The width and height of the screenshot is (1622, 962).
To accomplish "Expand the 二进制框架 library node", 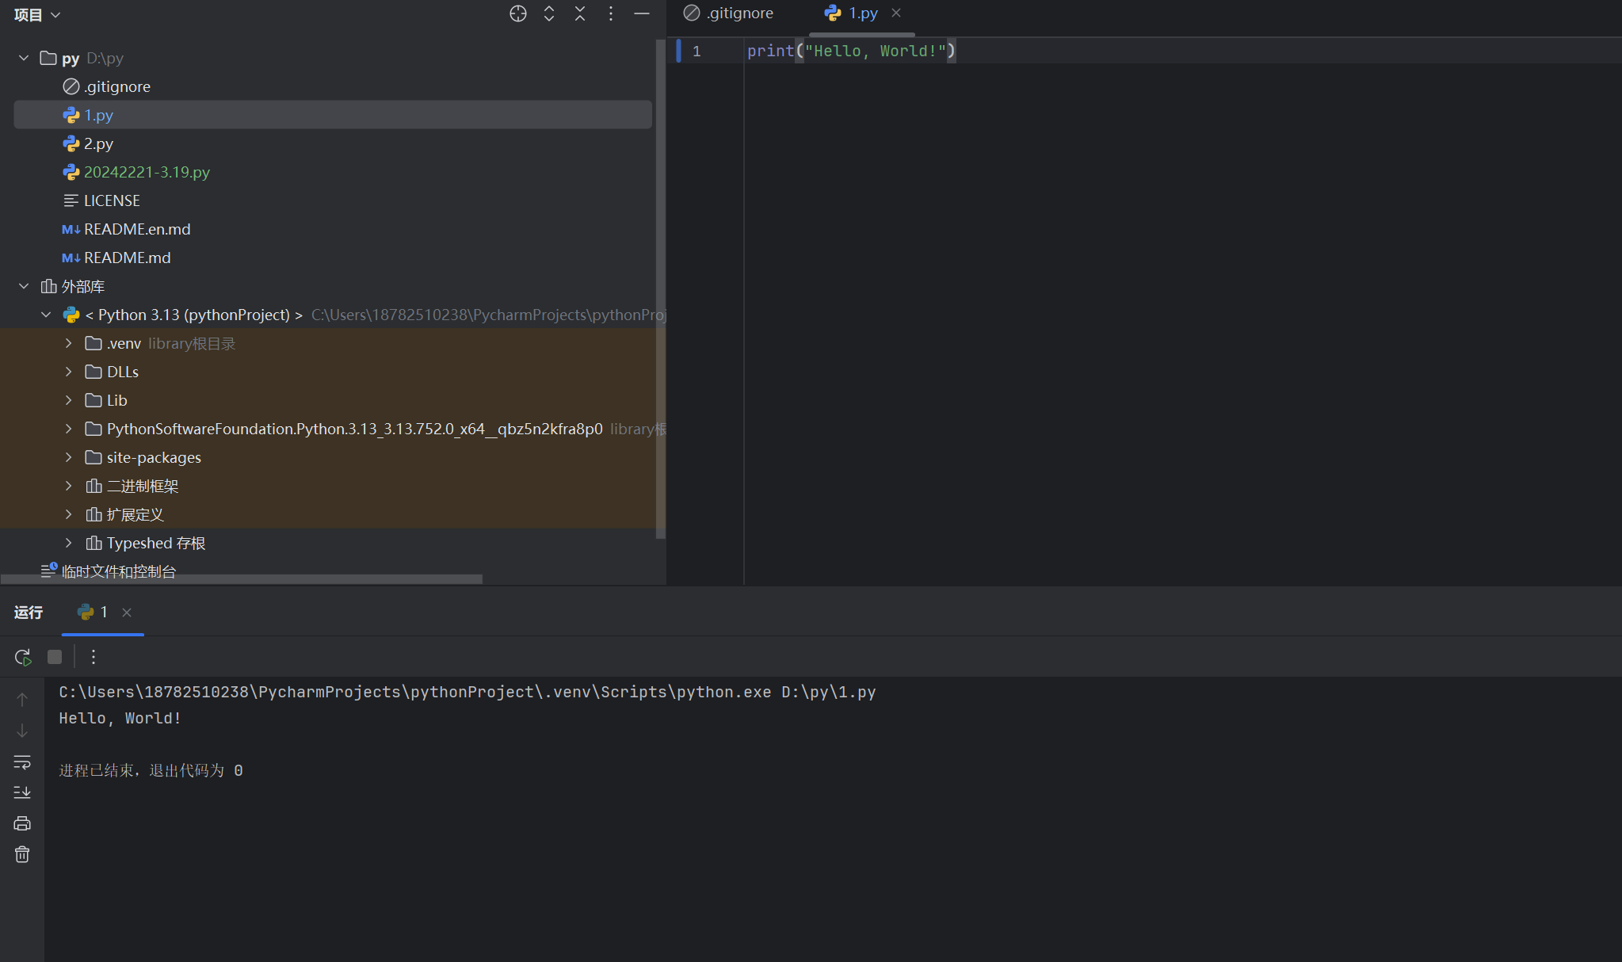I will pyautogui.click(x=69, y=486).
